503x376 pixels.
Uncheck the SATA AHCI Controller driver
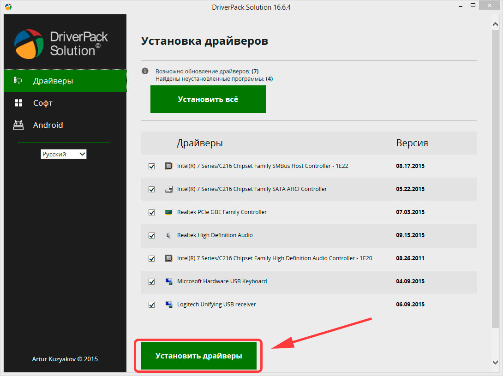[x=152, y=189]
